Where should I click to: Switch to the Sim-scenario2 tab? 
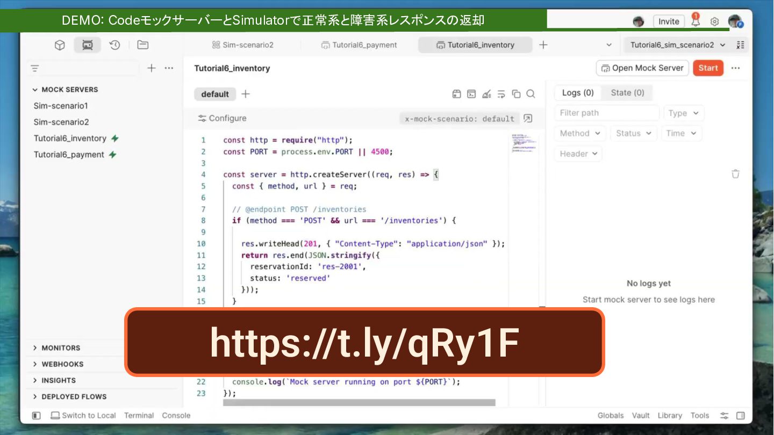(242, 45)
